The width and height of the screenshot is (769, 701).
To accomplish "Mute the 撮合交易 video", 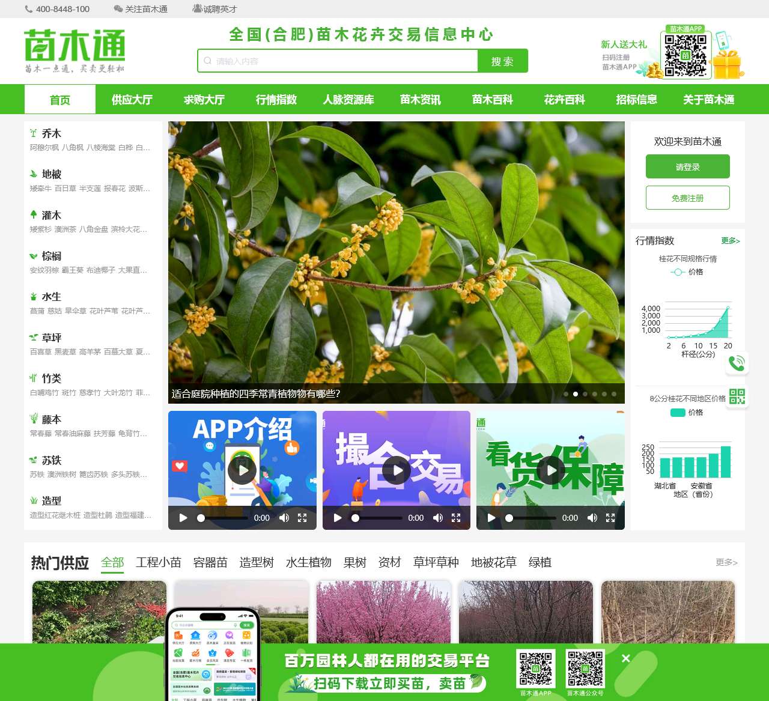I will click(x=438, y=517).
